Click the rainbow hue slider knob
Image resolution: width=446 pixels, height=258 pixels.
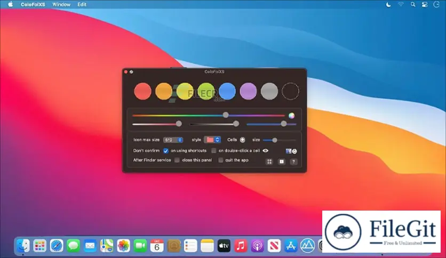click(226, 115)
